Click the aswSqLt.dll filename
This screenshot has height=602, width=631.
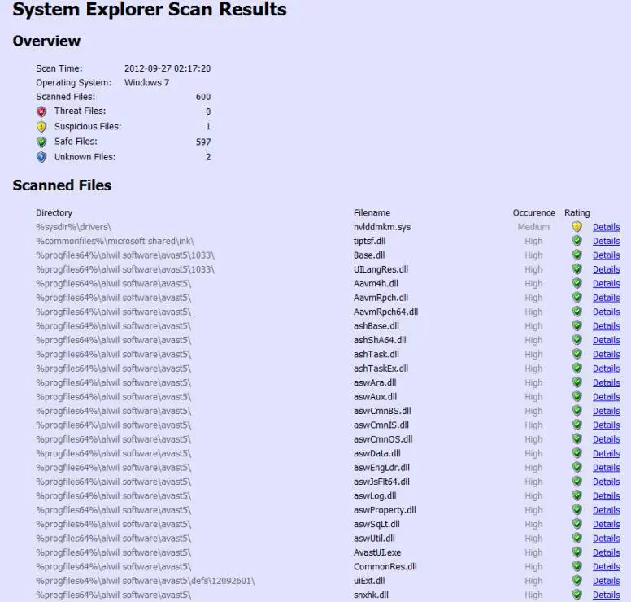pos(376,524)
